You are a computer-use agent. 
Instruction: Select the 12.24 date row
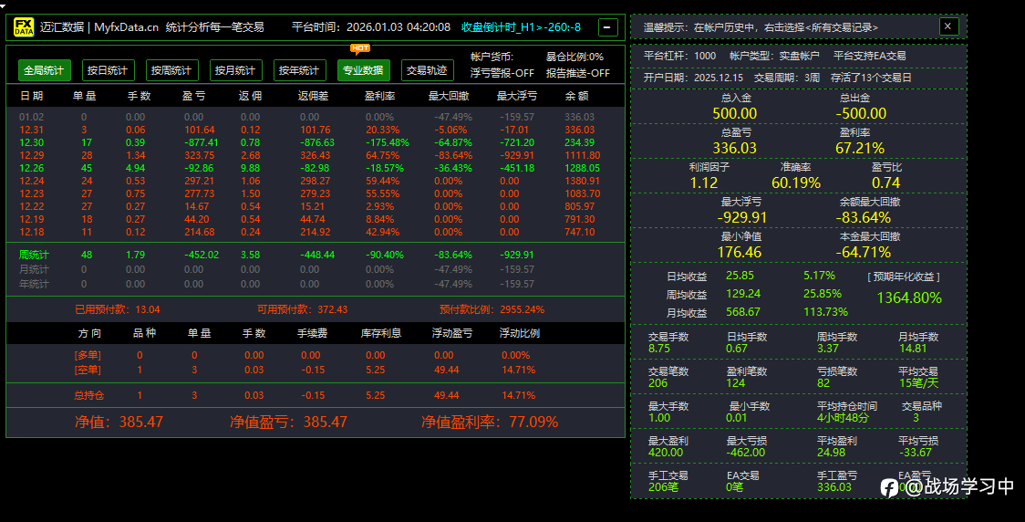316,182
